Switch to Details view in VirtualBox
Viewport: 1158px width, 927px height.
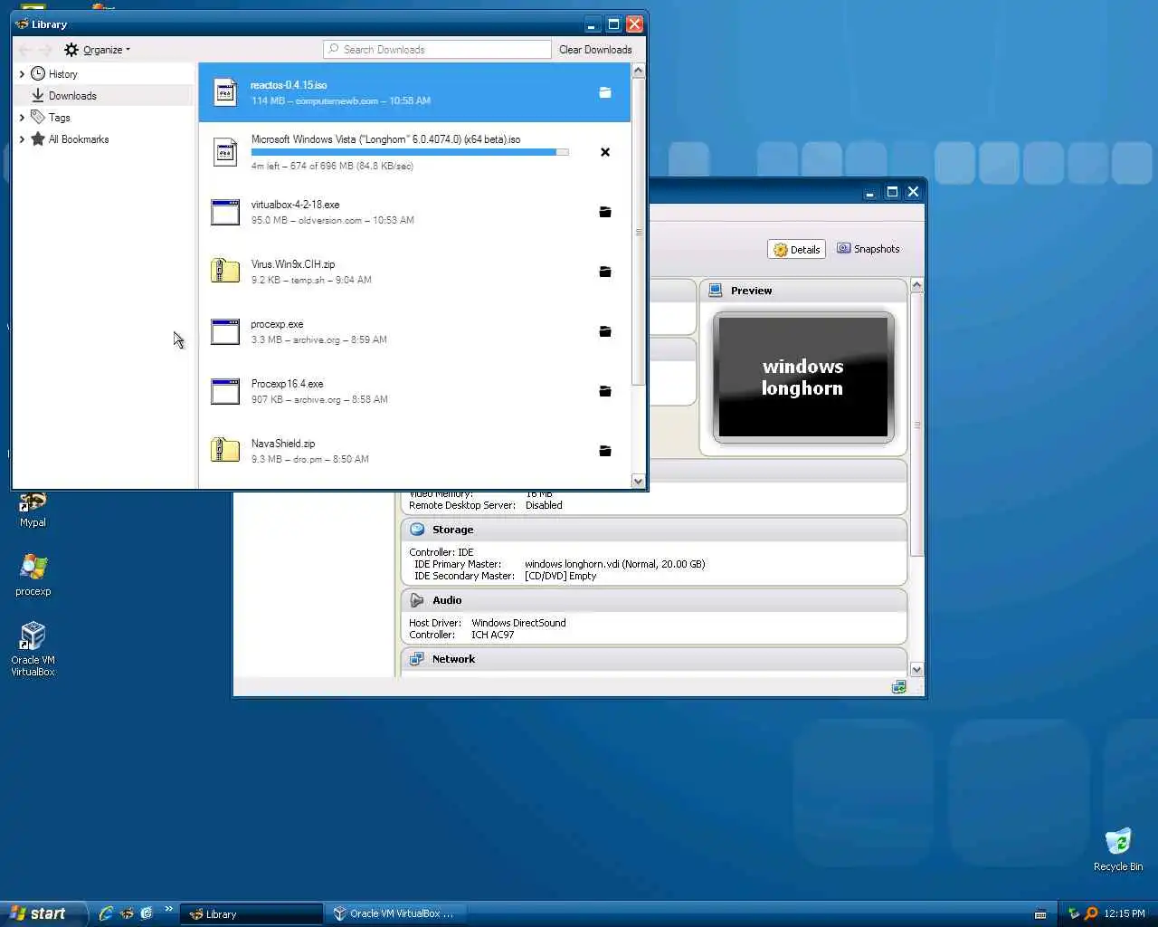coord(796,250)
